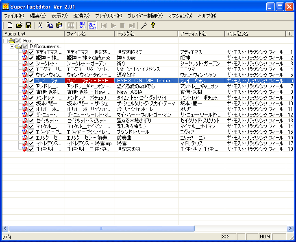Cut selection with the scissors icon
Image resolution: width=296 pixels, height=242 pixels.
[40, 25]
